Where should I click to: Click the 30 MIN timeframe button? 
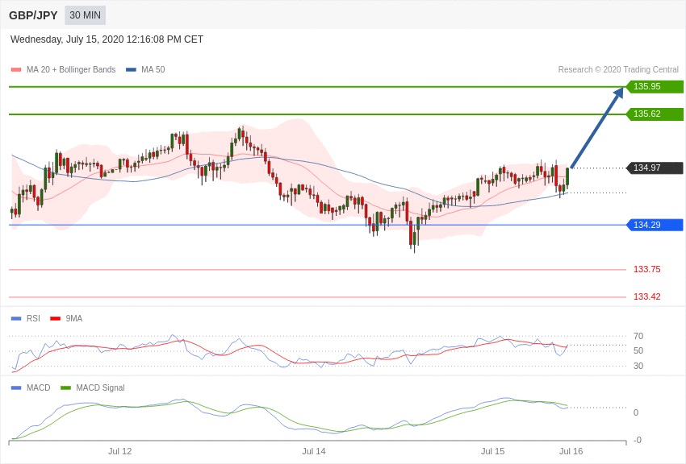pyautogui.click(x=85, y=15)
